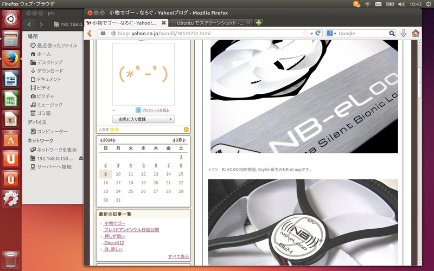This screenshot has height=271, width=434.
Task: Open new tab with plus button
Action: click(x=259, y=23)
